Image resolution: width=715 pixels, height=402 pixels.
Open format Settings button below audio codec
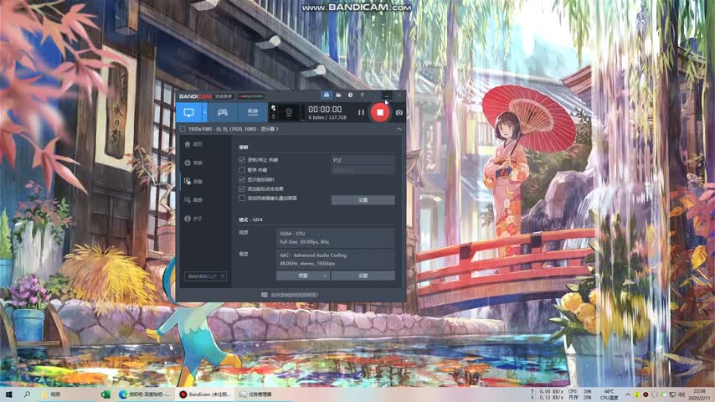(363, 276)
